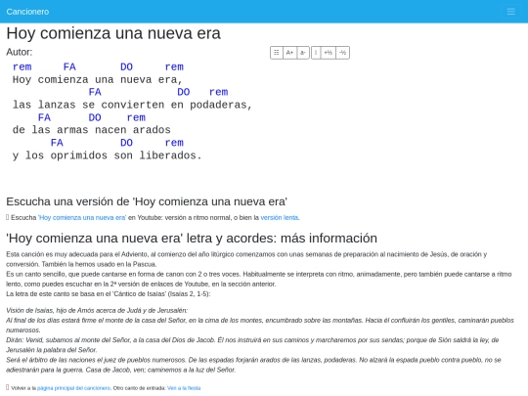This screenshot has height=396, width=528.
Task: Transpose chords down half tone (-½)
Action: tap(342, 53)
